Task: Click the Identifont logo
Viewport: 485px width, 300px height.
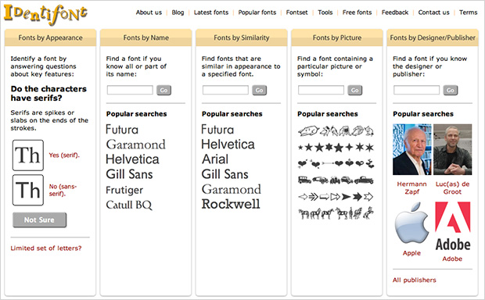Action: [45, 14]
